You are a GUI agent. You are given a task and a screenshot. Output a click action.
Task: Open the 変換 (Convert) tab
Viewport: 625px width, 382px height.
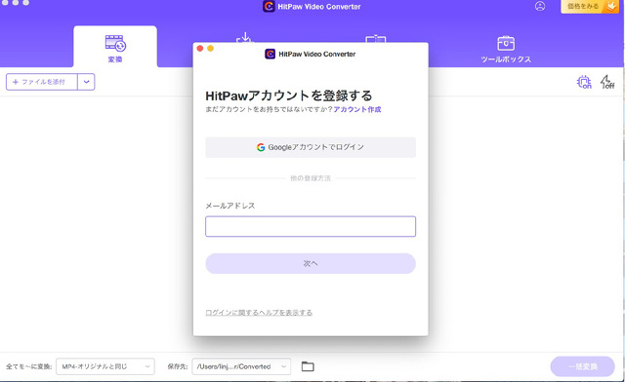(x=115, y=47)
